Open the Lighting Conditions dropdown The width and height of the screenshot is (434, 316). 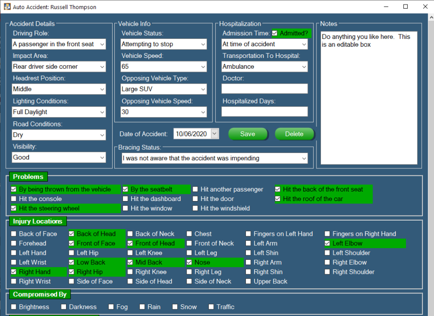[x=103, y=112]
